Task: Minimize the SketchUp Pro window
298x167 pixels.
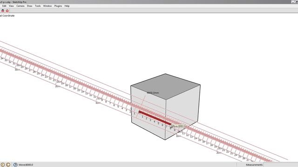Action: [293, 2]
